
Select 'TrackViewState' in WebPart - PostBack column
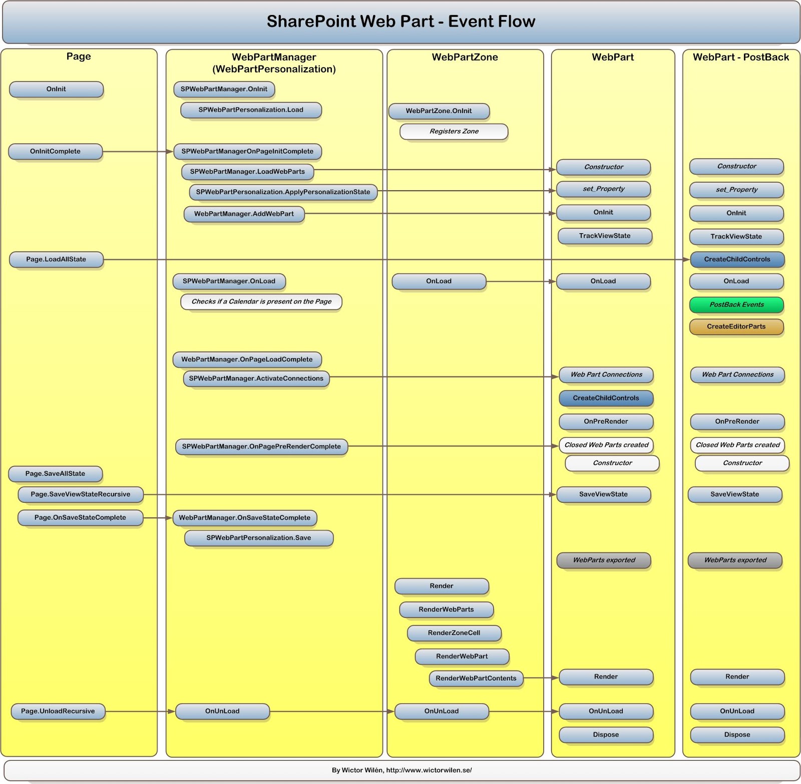737,237
